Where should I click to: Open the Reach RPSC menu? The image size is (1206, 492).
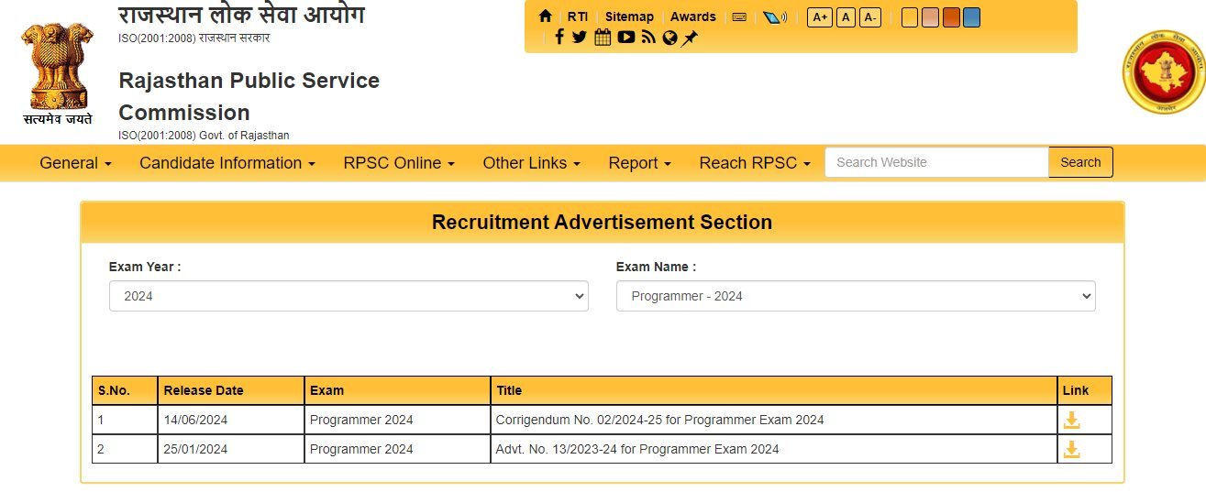tap(755, 163)
